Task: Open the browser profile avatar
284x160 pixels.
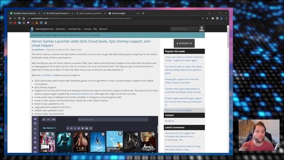Action: pyautogui.click(x=221, y=18)
